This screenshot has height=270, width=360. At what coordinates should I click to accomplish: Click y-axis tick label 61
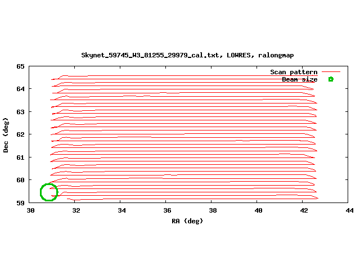[20, 157]
